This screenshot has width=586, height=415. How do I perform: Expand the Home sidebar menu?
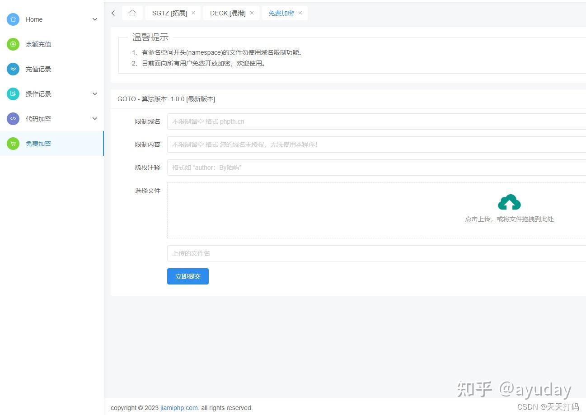95,19
